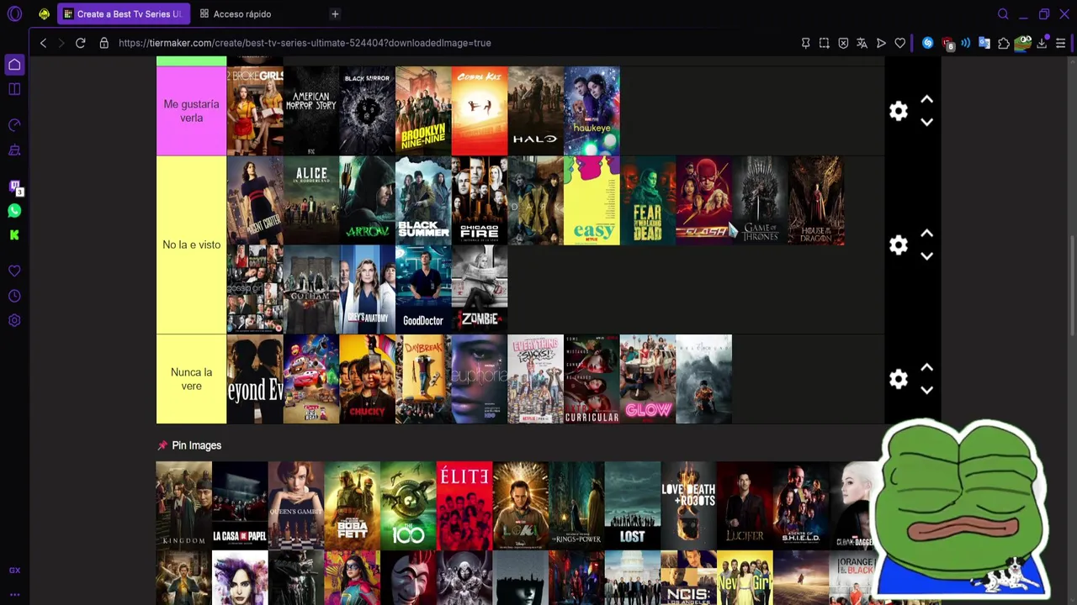Open Easy Setup sliders icon
The image size is (1077, 605).
coord(1061,43)
